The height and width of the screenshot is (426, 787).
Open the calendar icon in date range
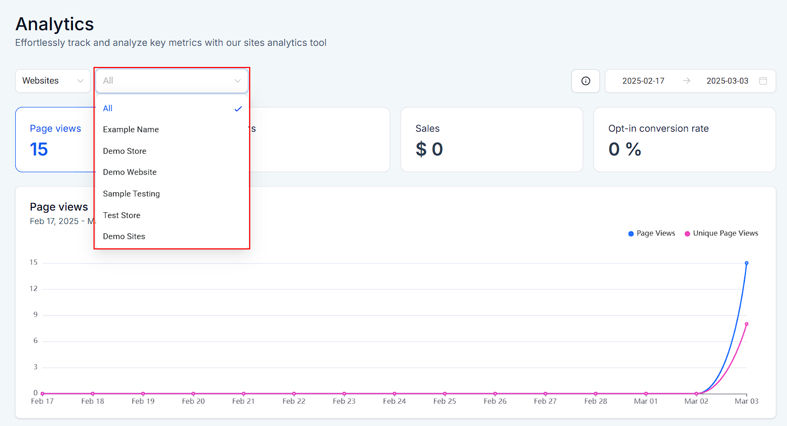click(763, 81)
